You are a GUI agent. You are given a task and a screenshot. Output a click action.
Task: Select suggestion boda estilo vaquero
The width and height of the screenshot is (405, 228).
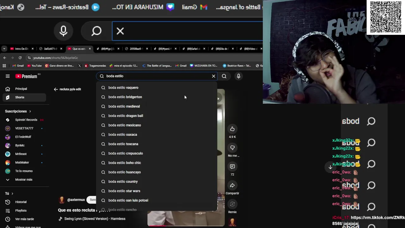click(157, 88)
